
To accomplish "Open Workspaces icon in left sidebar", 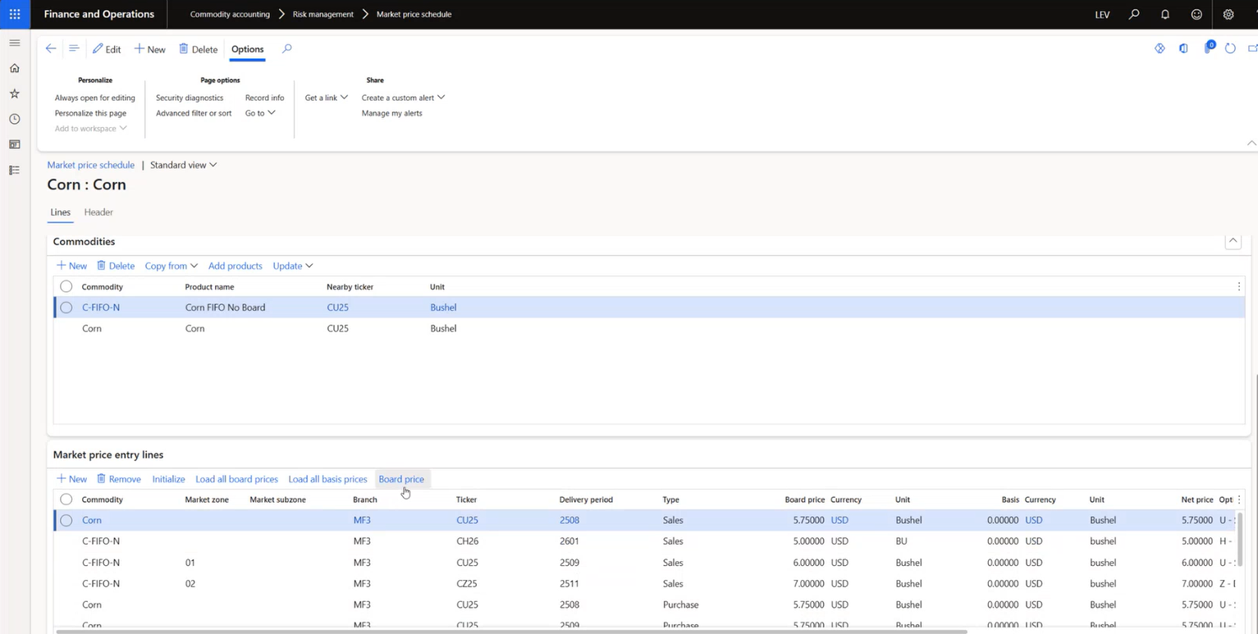I will click(15, 144).
